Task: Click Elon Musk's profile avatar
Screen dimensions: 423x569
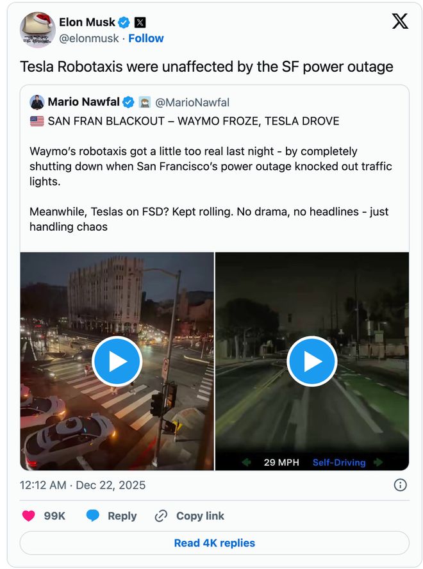Action: tap(37, 29)
